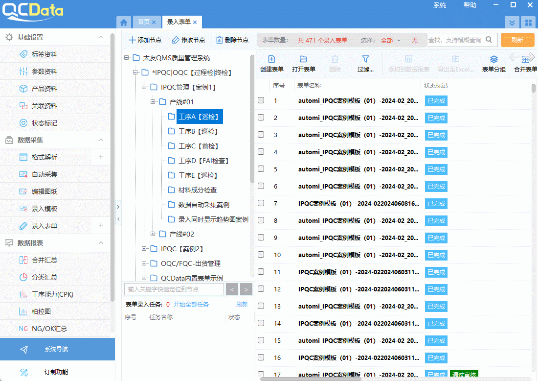Image resolution: width=538 pixels, height=381 pixels.
Task: Check the checkbox for row 1
Action: coord(261,100)
